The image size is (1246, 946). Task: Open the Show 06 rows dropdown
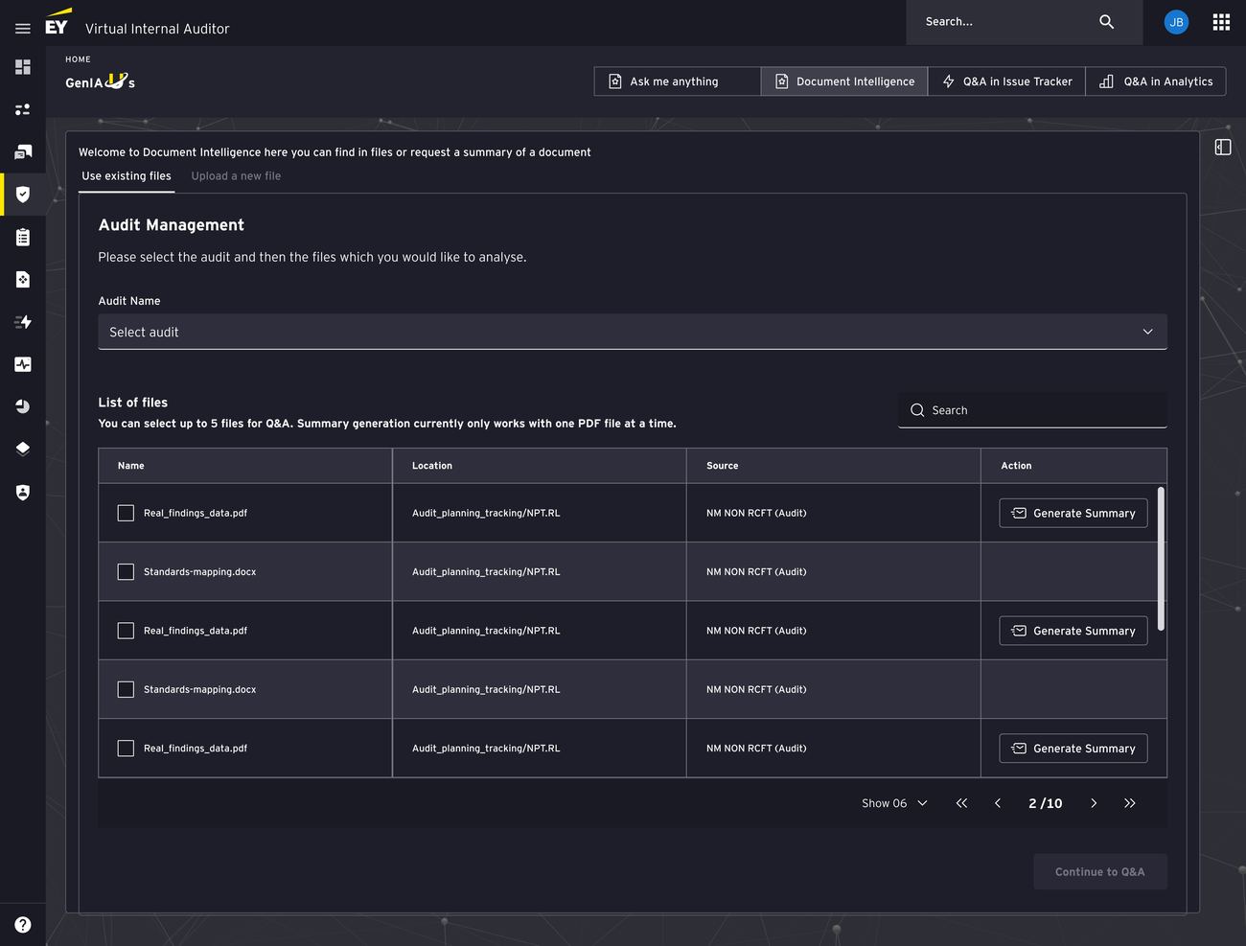click(x=894, y=803)
